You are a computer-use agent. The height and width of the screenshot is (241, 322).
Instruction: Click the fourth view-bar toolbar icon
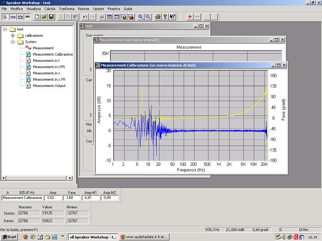[27, 17]
